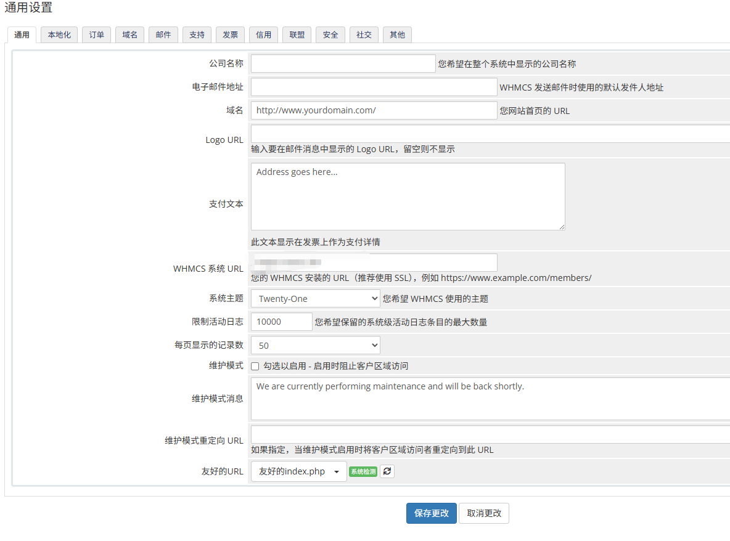Focus the 电子邮件地址 input field
This screenshot has width=730, height=541.
[x=374, y=87]
